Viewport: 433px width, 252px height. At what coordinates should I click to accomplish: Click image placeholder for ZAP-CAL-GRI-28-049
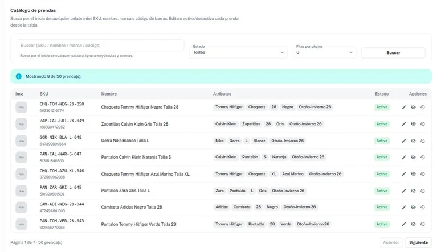(21, 124)
